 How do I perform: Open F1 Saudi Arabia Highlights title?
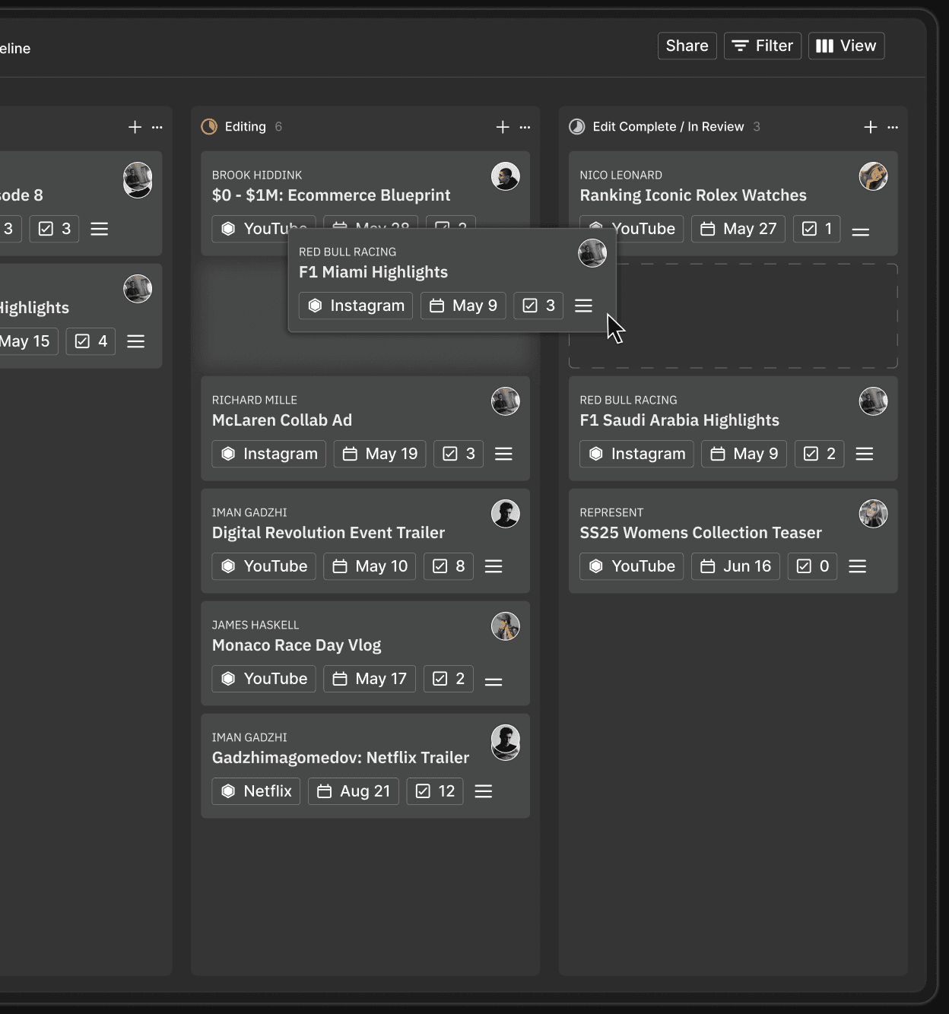click(680, 420)
